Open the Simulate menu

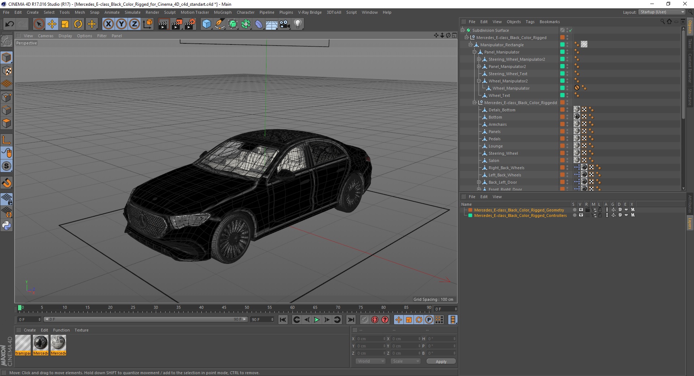coord(132,12)
